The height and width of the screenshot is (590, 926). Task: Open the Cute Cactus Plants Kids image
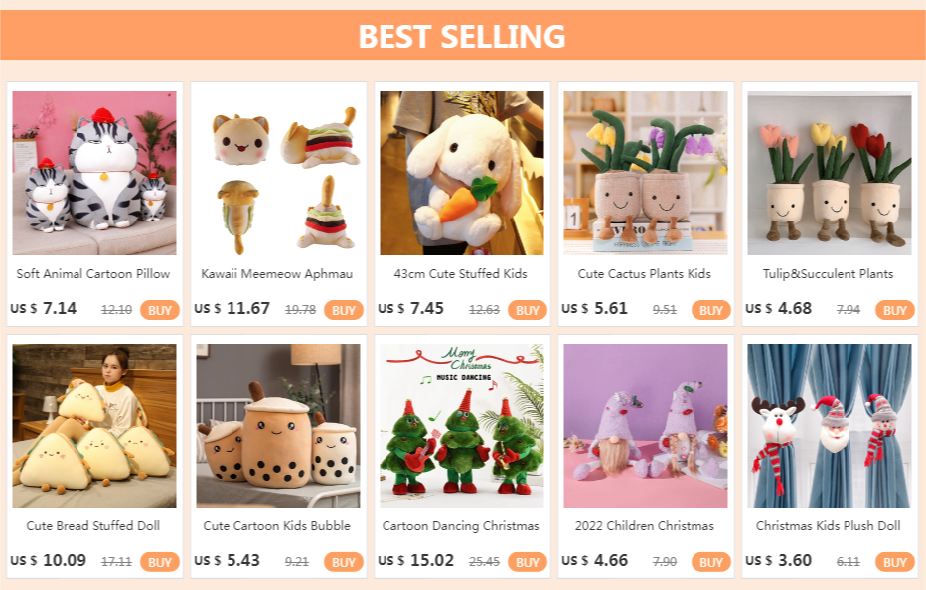click(x=646, y=173)
